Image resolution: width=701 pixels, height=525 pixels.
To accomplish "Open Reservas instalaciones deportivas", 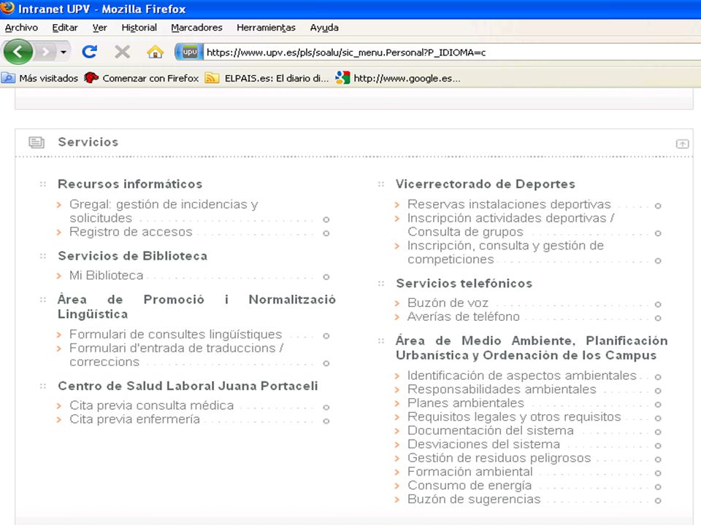I will coord(509,204).
